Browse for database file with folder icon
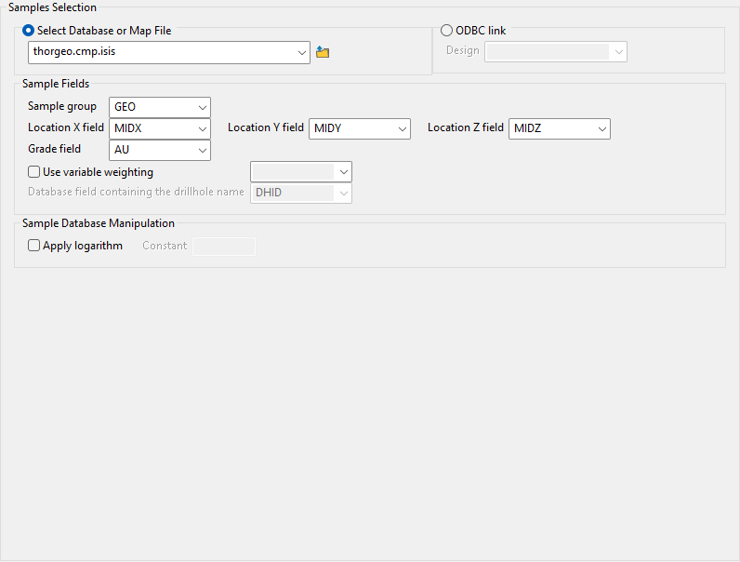 (323, 52)
